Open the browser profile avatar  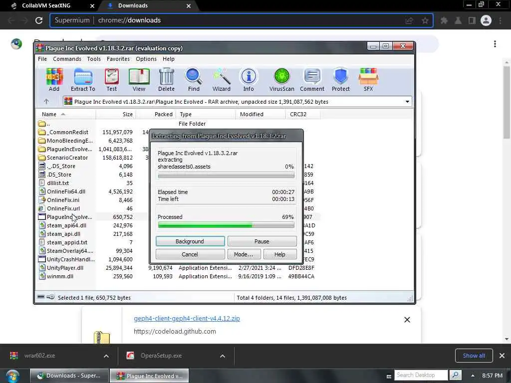[486, 20]
